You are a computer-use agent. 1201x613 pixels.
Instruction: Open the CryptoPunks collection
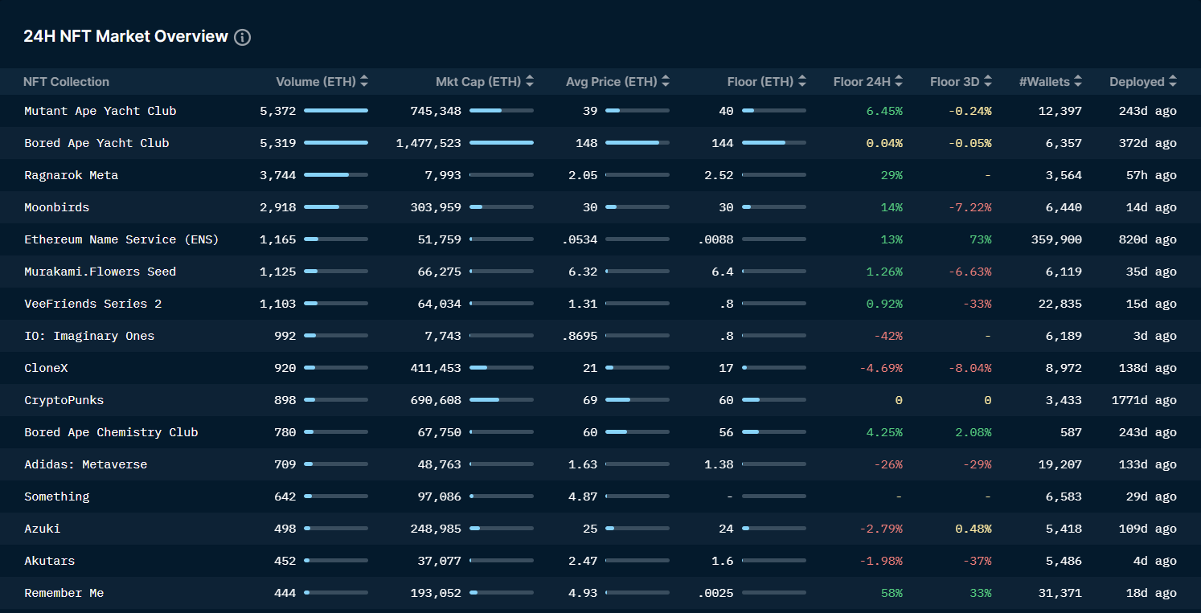tap(64, 400)
